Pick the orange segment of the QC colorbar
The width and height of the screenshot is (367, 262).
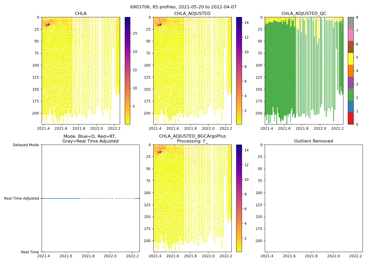(350, 71)
